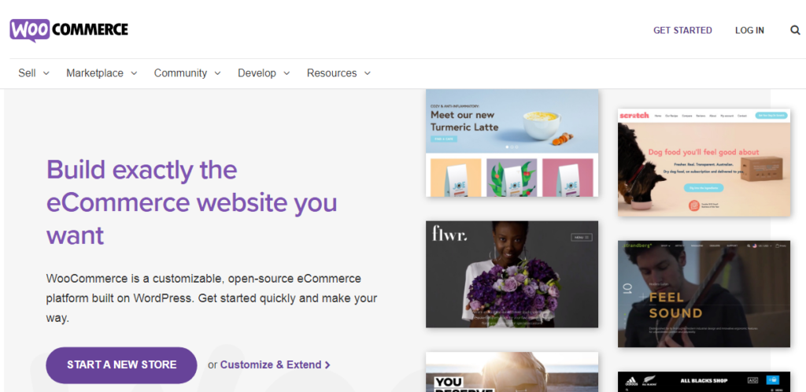Follow the Customize & Extend link

click(x=275, y=364)
